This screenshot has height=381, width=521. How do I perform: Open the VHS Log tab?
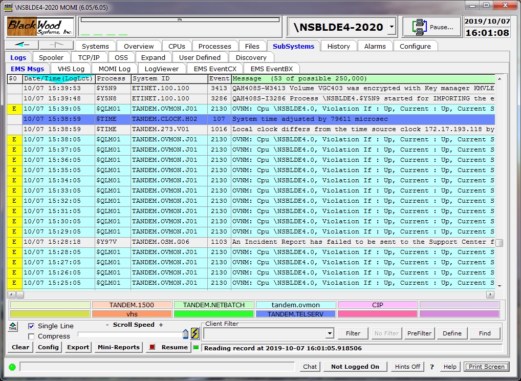71,69
